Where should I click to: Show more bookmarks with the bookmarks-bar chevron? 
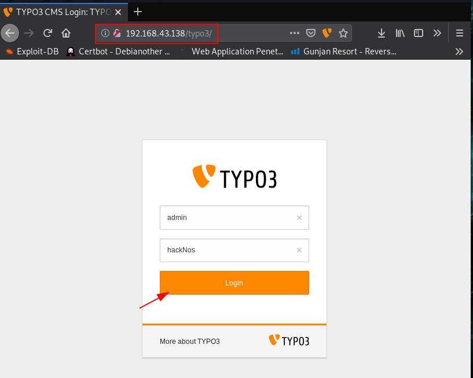pyautogui.click(x=459, y=52)
